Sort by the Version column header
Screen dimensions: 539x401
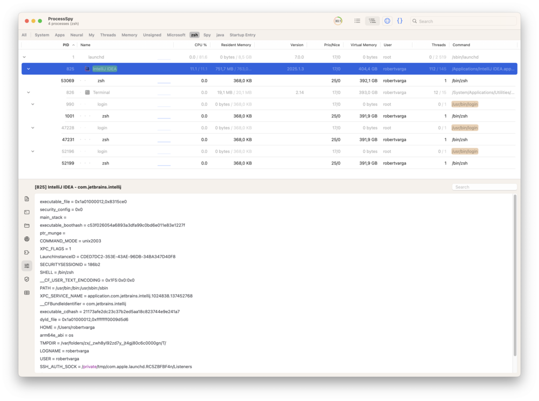(x=297, y=45)
